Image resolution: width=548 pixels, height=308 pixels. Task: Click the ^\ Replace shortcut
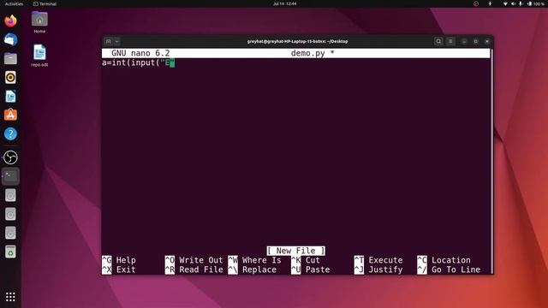click(253, 269)
